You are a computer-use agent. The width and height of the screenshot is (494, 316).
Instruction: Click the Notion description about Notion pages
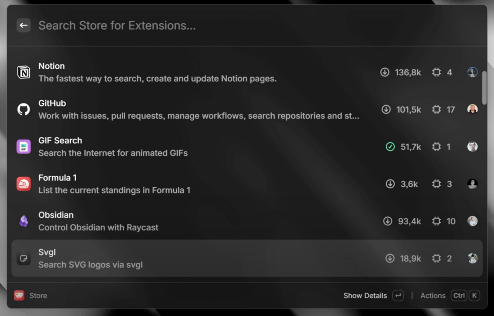pos(158,79)
